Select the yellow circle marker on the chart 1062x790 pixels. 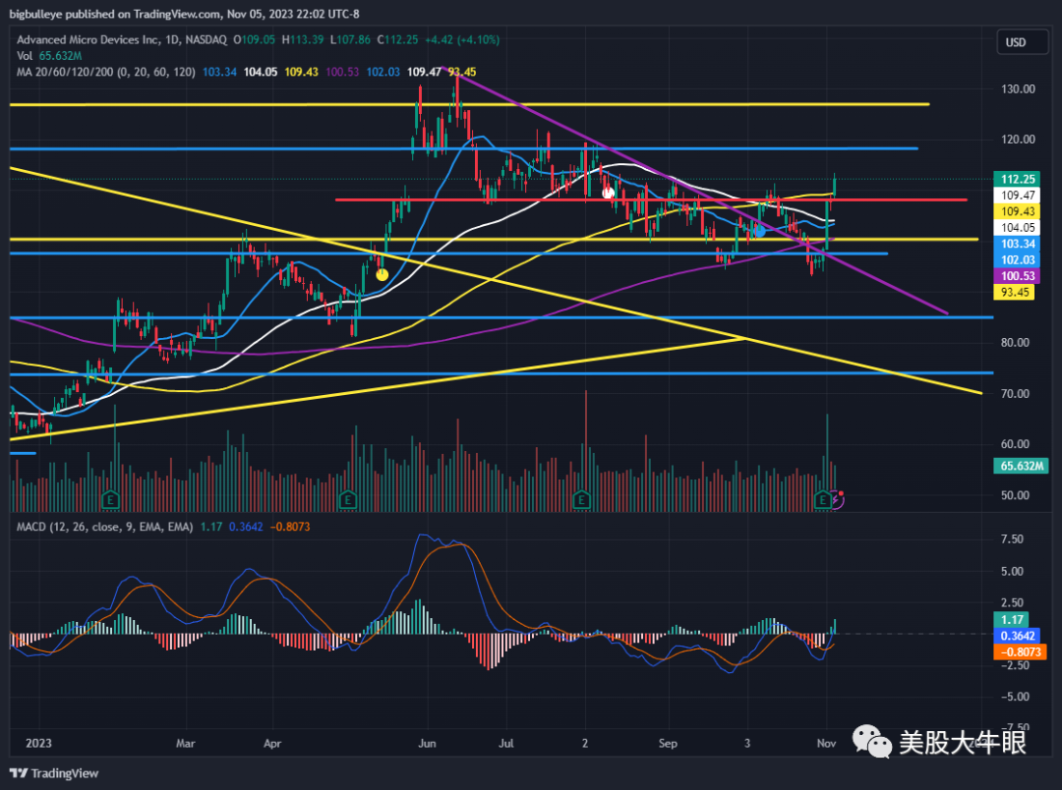pyautogui.click(x=382, y=274)
